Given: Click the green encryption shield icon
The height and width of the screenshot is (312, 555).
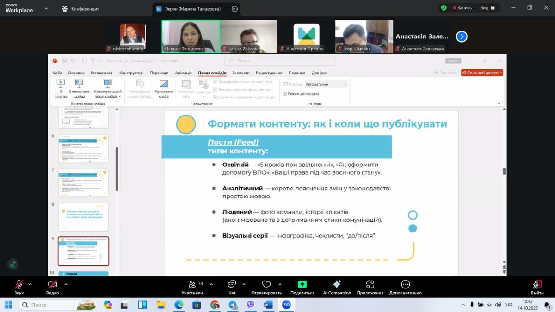Looking at the screenshot, I should [444, 8].
